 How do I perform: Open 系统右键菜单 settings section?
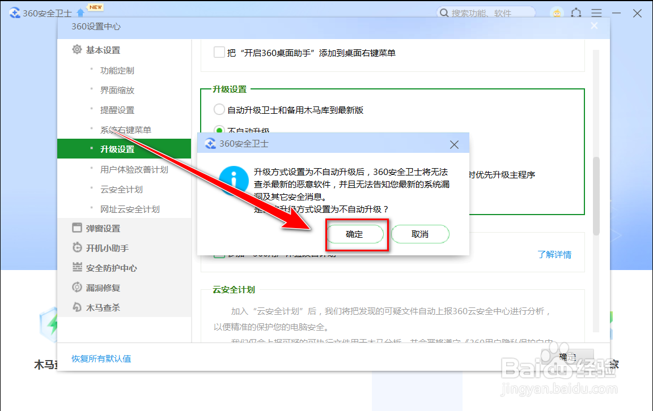(125, 130)
